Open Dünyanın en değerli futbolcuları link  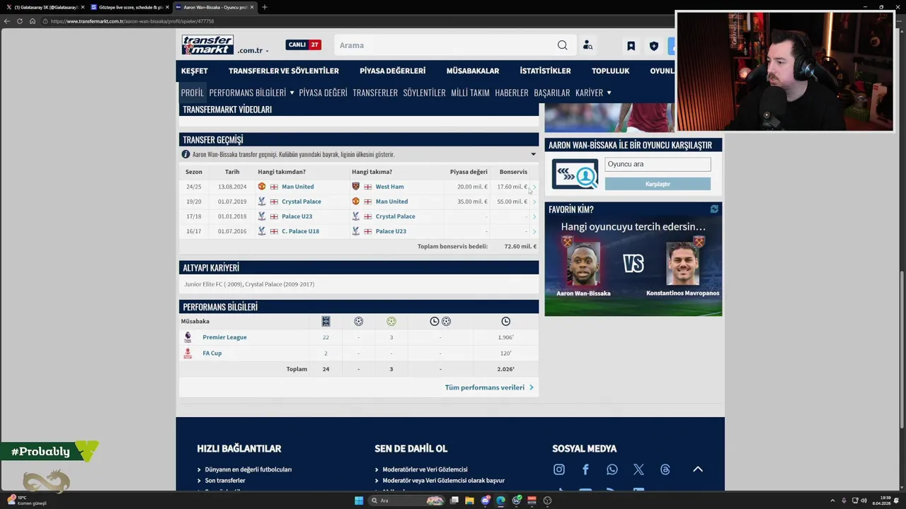[x=248, y=469]
